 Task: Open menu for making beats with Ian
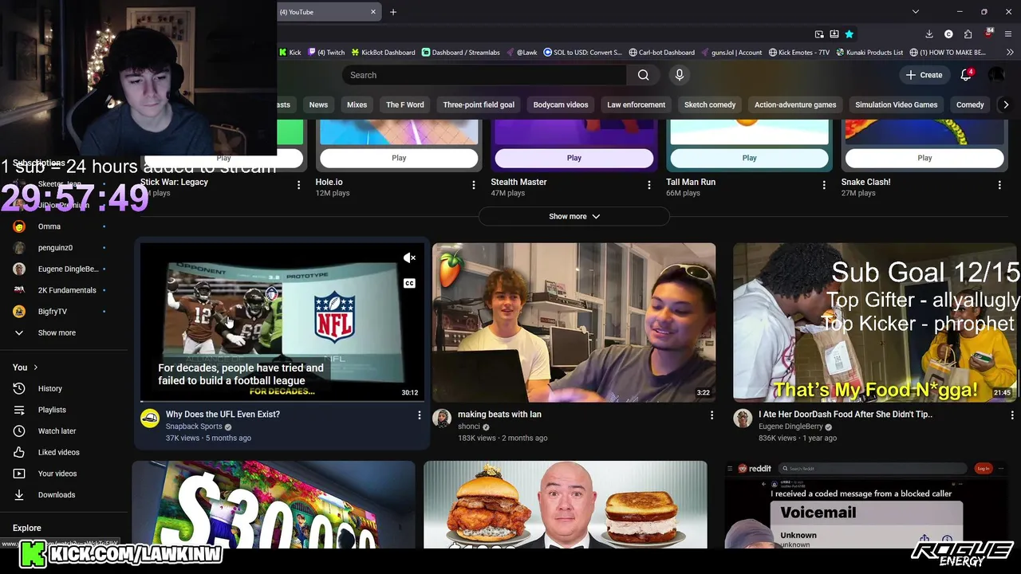[712, 415]
